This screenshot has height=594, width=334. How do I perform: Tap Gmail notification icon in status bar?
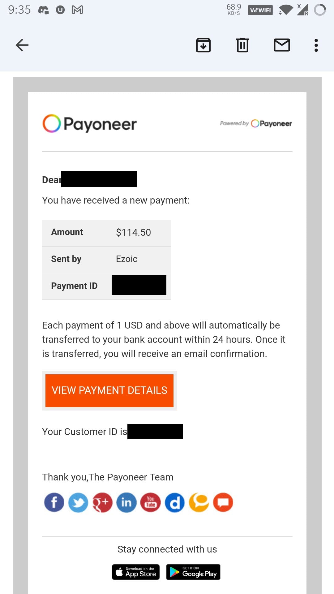pos(77,10)
